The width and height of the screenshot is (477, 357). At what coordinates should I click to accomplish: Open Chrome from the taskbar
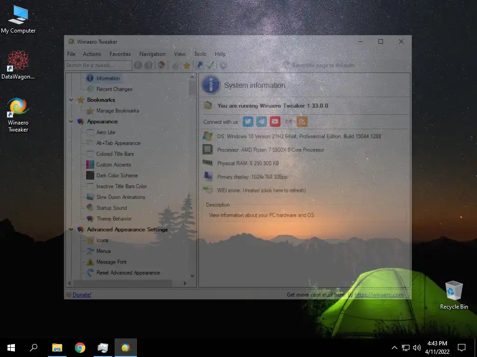(x=80, y=348)
